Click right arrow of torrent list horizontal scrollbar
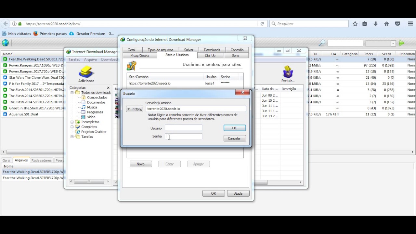416x234 pixels. [413, 152]
